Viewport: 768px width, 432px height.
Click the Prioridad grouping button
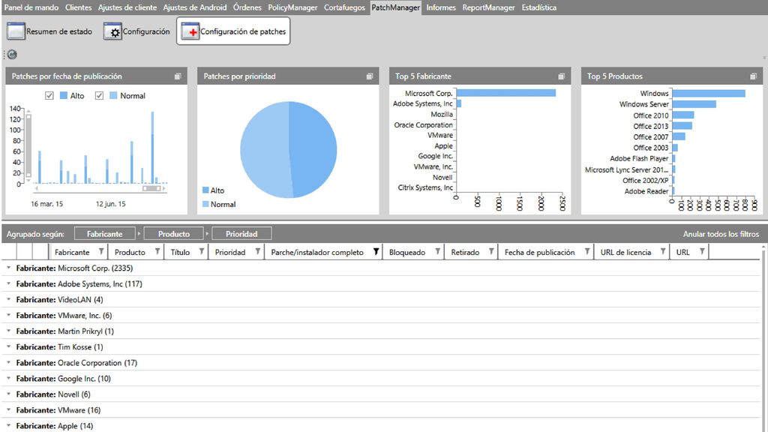241,234
